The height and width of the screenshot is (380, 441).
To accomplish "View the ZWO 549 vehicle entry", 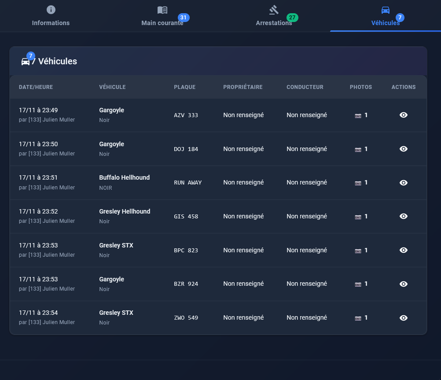I will 403,318.
